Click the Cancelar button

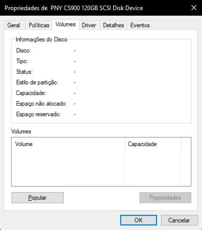(x=179, y=220)
